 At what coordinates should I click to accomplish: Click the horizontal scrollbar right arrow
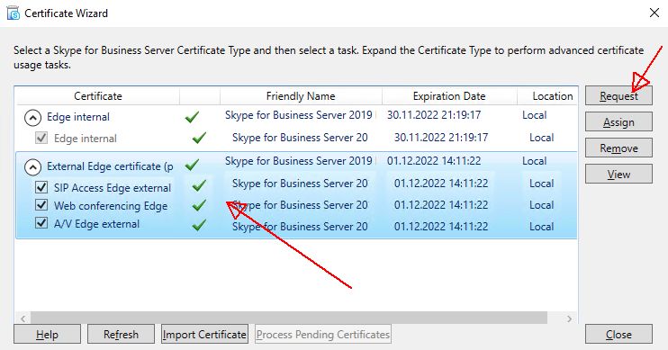click(570, 319)
